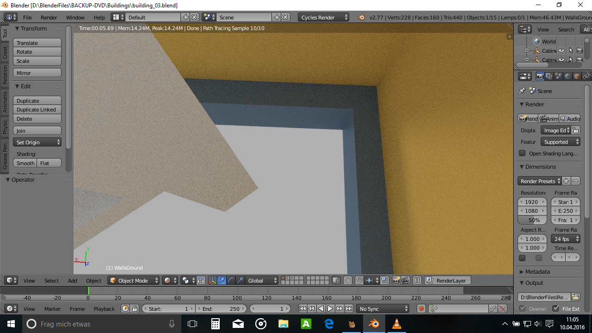Viewport: 592px width, 333px height.
Task: Open the Window menu
Action: pos(75,17)
